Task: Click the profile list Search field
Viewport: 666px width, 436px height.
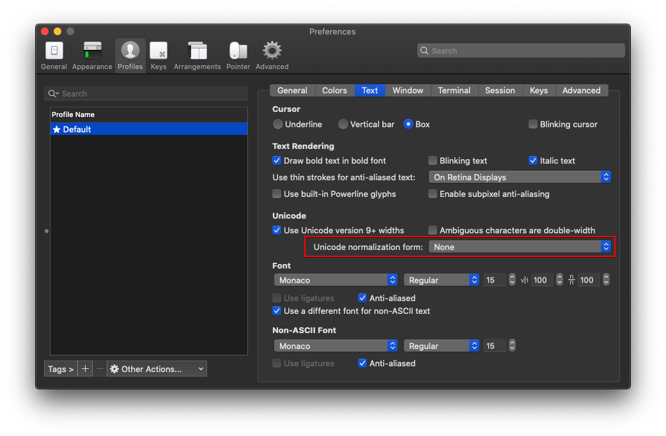Action: [146, 93]
